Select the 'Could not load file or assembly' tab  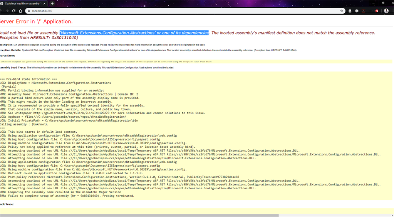point(23,3)
